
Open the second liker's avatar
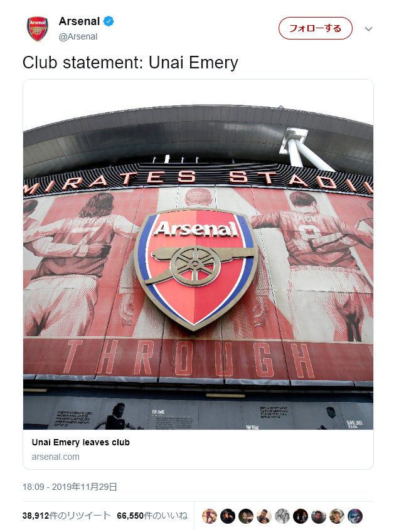click(x=228, y=516)
